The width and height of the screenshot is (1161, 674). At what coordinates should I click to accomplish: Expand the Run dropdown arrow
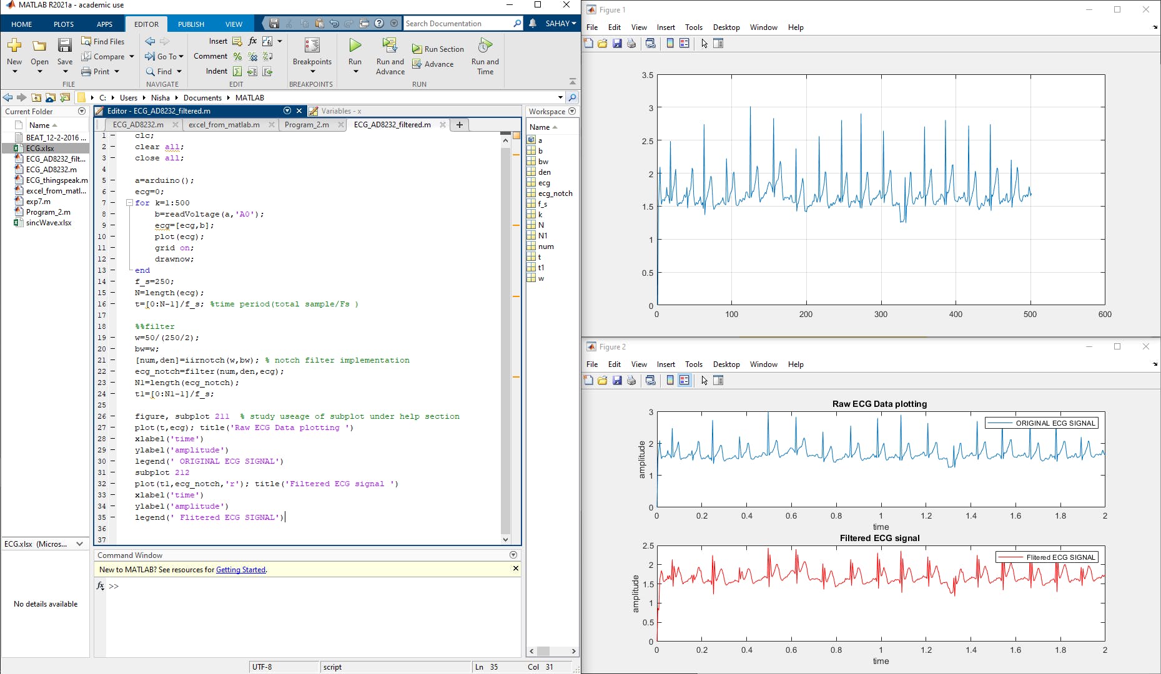click(355, 72)
